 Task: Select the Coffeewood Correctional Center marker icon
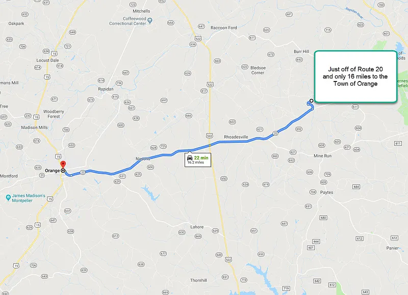coord(150,20)
